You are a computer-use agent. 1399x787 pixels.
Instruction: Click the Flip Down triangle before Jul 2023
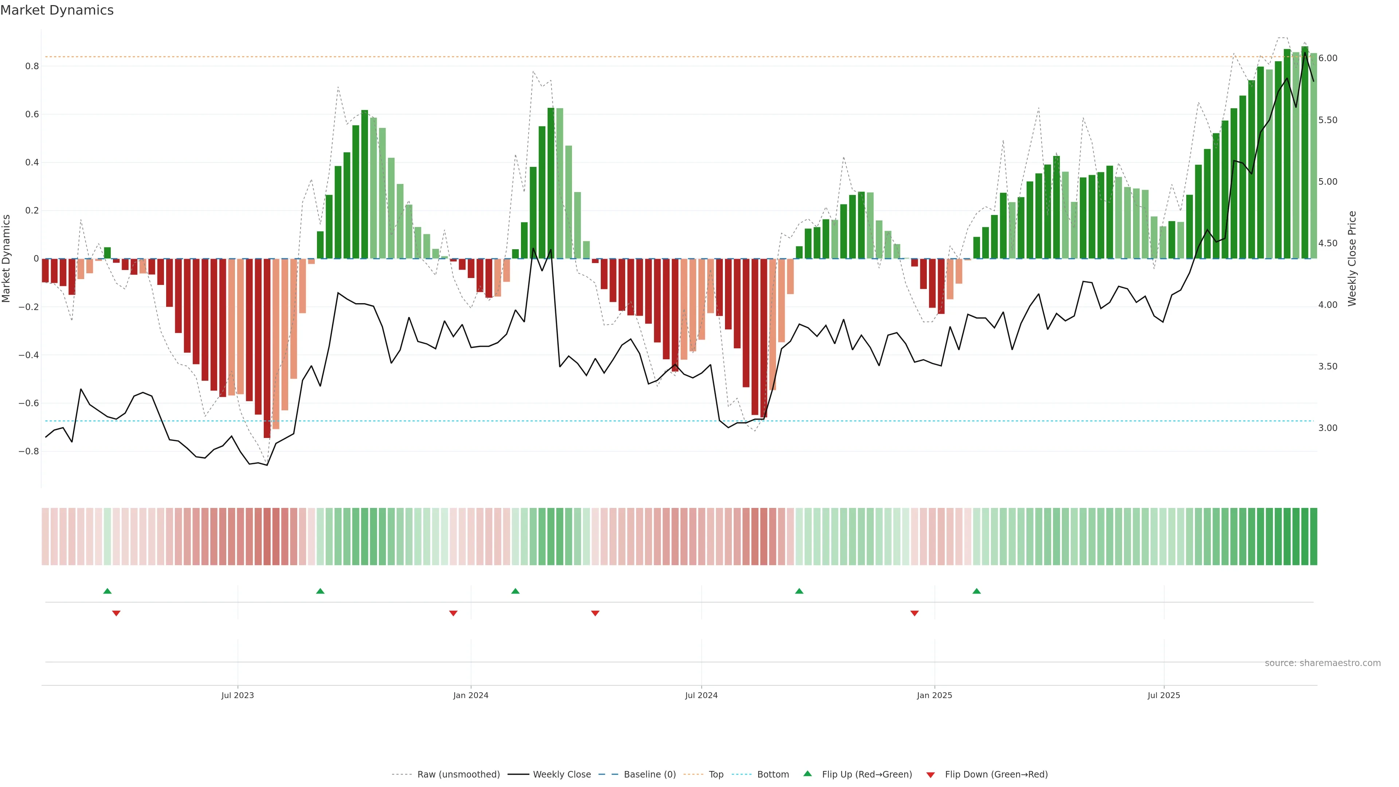(116, 613)
